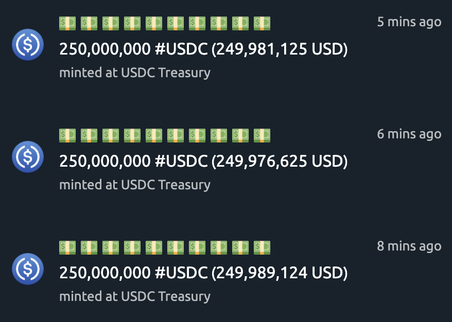Image resolution: width=452 pixels, height=322 pixels.
Task: Click last money emoji in the bottom entry
Action: [x=262, y=247]
